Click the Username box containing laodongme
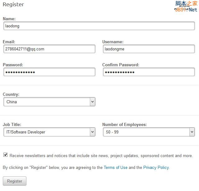The image size is (199, 191). (x=149, y=49)
